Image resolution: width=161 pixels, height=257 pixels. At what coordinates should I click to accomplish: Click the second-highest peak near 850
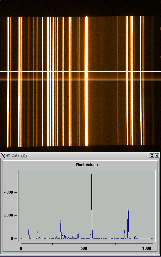click(x=128, y=208)
